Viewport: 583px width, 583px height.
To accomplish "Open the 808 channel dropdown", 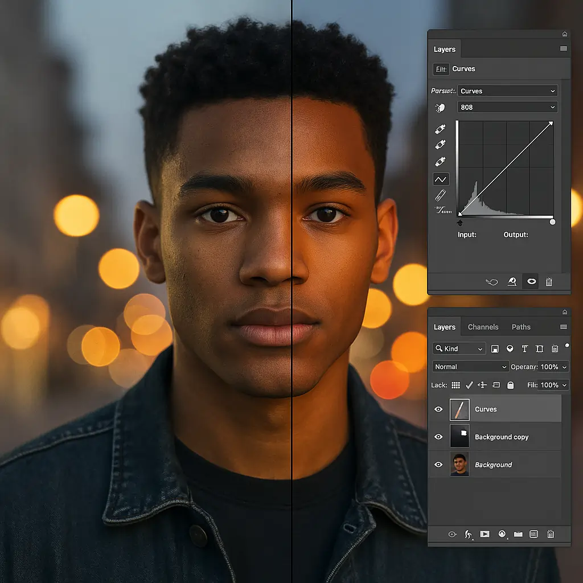I will [x=507, y=108].
